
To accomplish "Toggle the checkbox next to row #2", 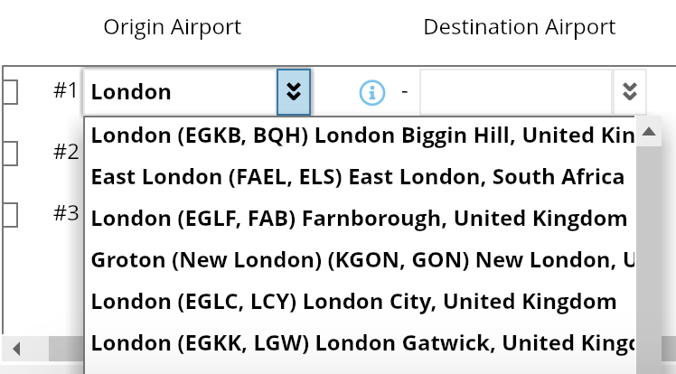I will [9, 152].
